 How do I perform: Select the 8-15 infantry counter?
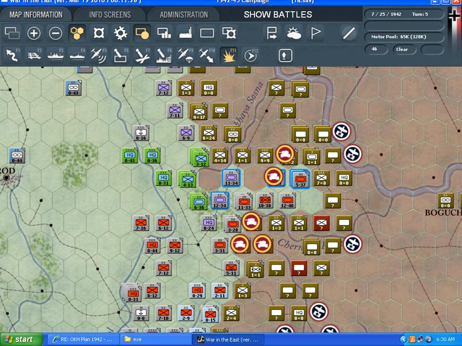pyautogui.click(x=210, y=314)
